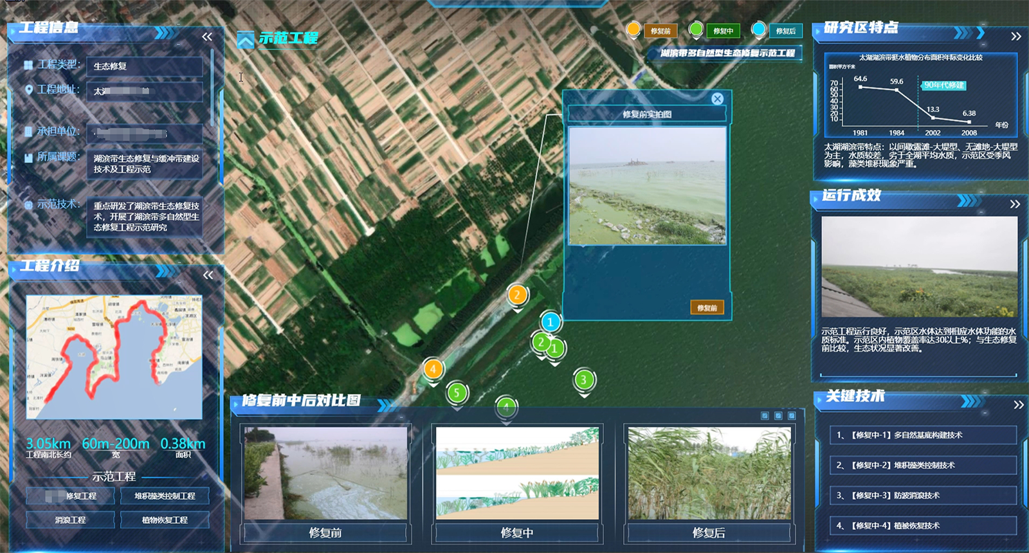1029x553 pixels.
Task: Click the 2002 data point on chart
Action: pos(933,118)
